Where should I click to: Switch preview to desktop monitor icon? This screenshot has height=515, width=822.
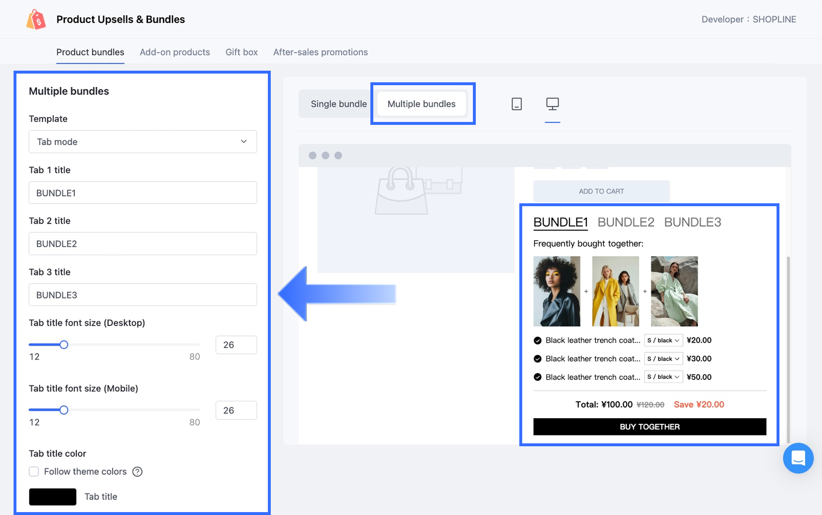point(552,104)
